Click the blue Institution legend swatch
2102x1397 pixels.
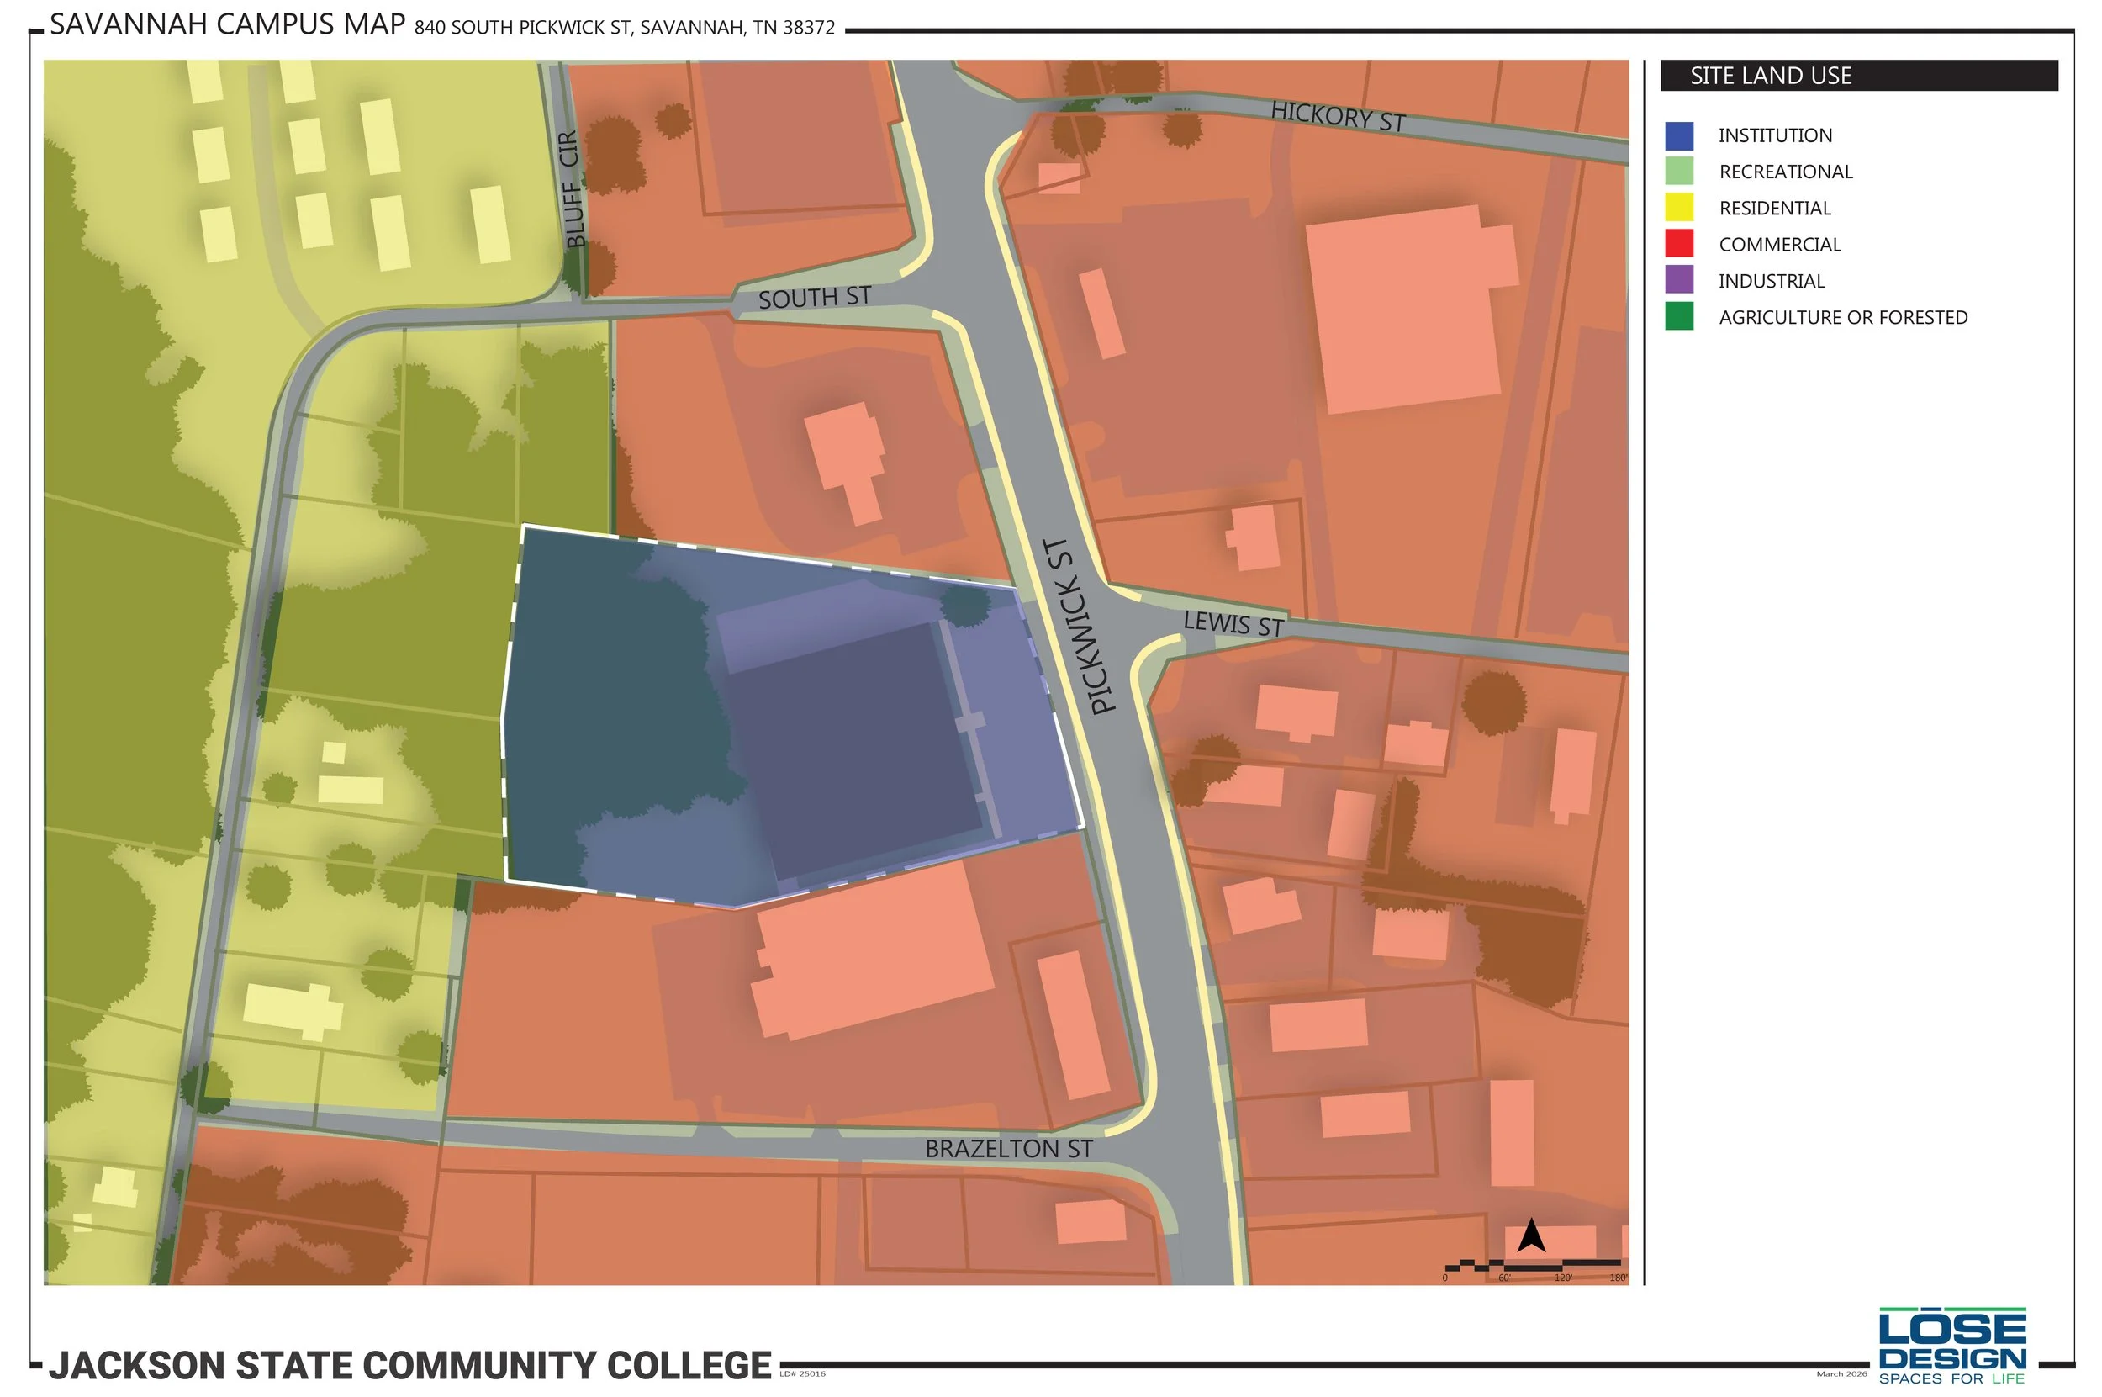[1679, 135]
